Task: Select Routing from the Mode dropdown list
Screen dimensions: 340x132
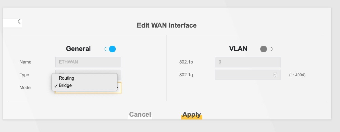Action: click(66, 78)
